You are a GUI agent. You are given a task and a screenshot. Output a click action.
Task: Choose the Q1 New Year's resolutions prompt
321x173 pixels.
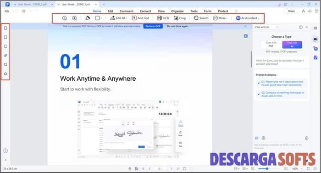pos(281,83)
